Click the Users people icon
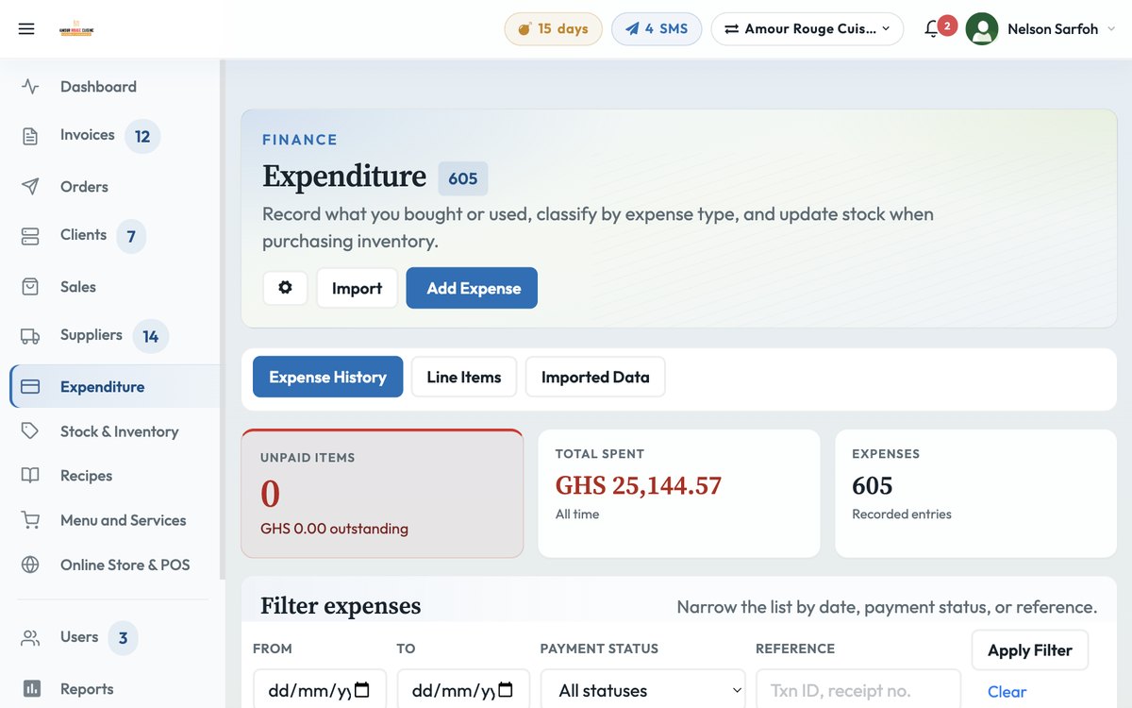The image size is (1132, 708). pyautogui.click(x=30, y=638)
